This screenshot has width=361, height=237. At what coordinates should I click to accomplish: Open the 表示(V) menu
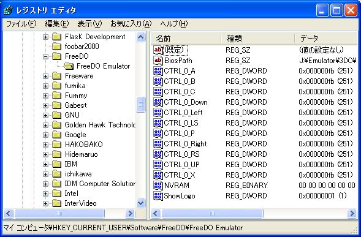tap(89, 24)
